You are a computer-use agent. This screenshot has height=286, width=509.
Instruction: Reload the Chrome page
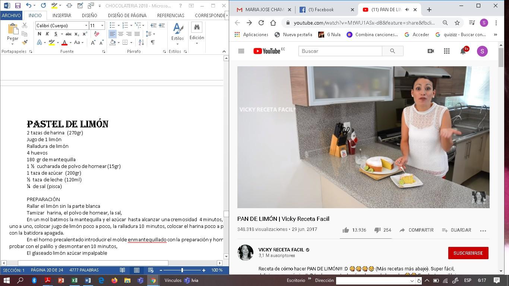point(261,23)
